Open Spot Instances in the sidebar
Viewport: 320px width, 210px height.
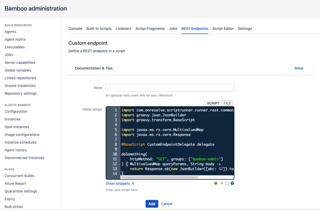(x=17, y=127)
